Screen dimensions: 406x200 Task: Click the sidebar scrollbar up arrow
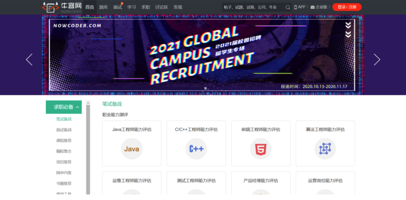(x=88, y=103)
